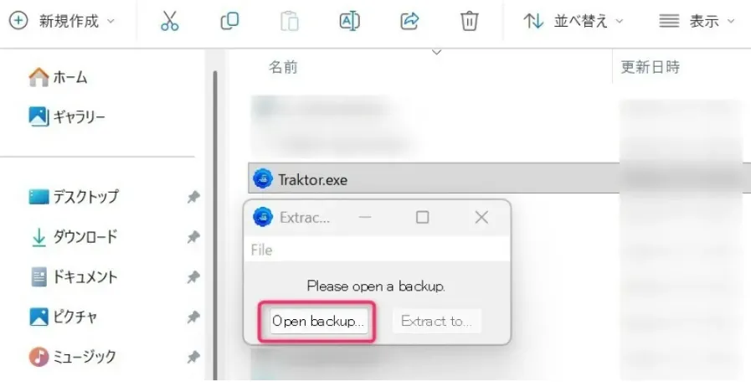Click the Rename icon in toolbar
Viewport: 751px width, 382px height.
click(350, 21)
